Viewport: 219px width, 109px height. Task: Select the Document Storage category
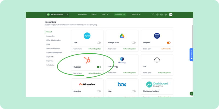coord(53,49)
